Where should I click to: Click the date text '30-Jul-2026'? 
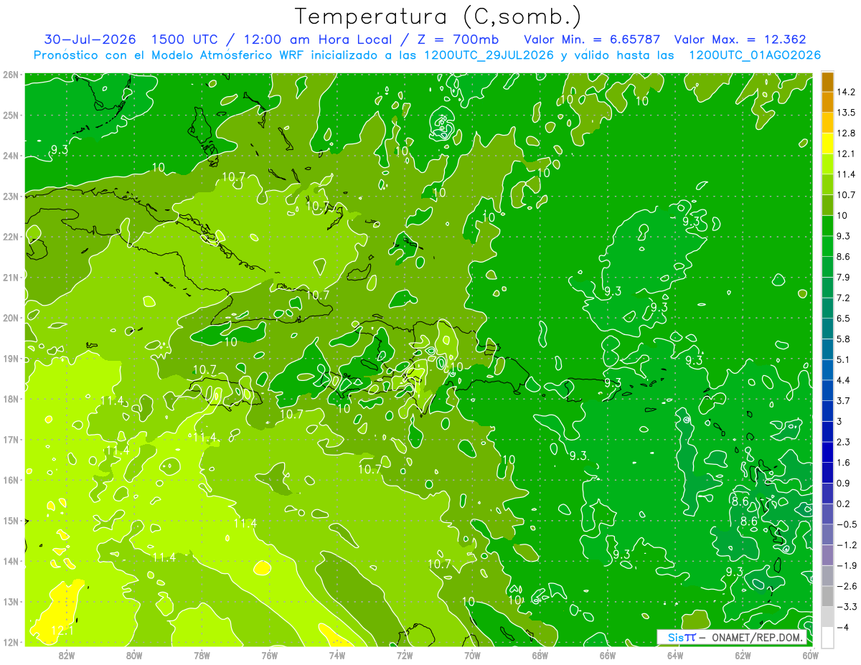click(x=90, y=39)
